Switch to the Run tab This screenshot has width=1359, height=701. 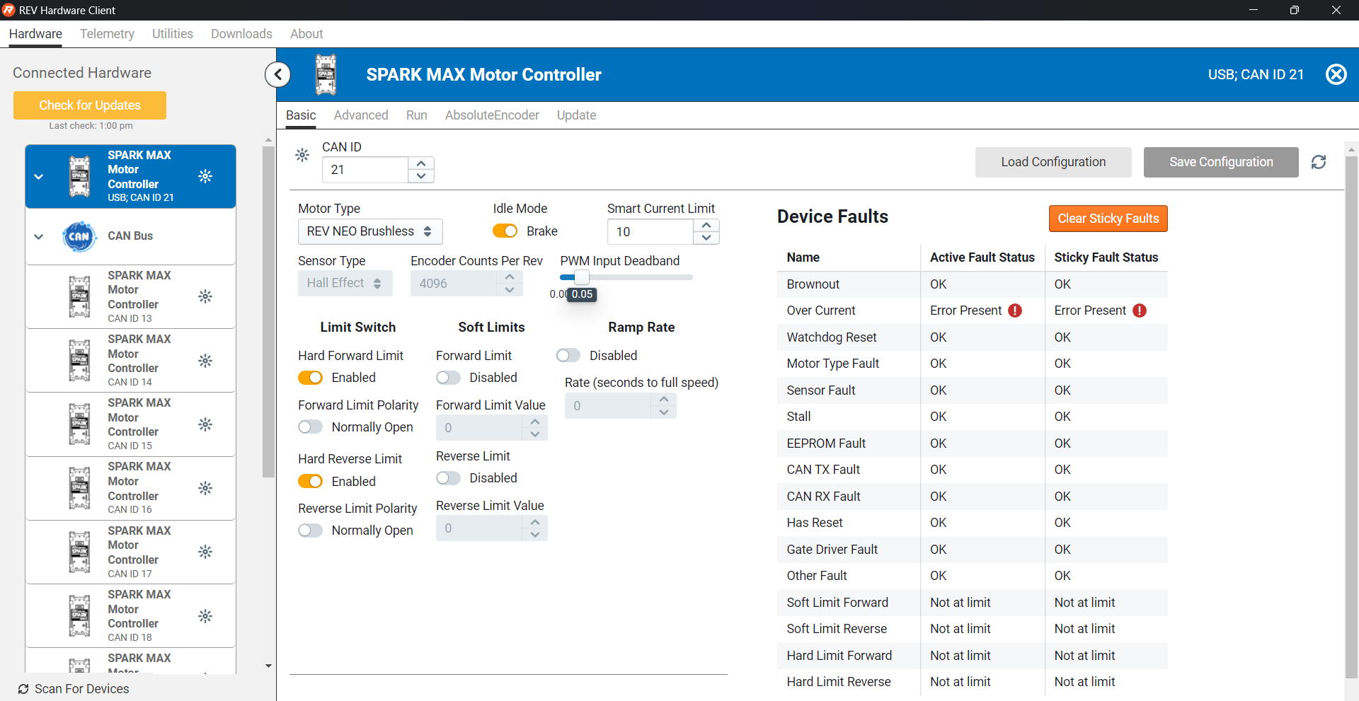[x=417, y=115]
